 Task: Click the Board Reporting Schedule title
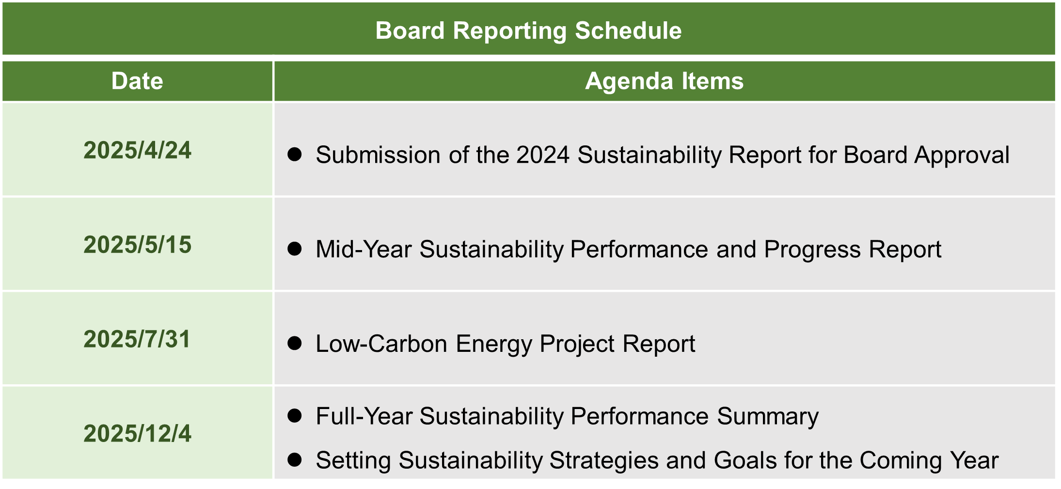click(528, 31)
